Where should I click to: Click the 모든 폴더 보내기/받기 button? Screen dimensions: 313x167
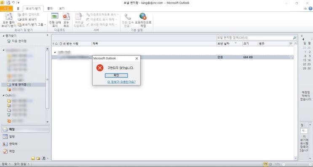tap(8, 20)
